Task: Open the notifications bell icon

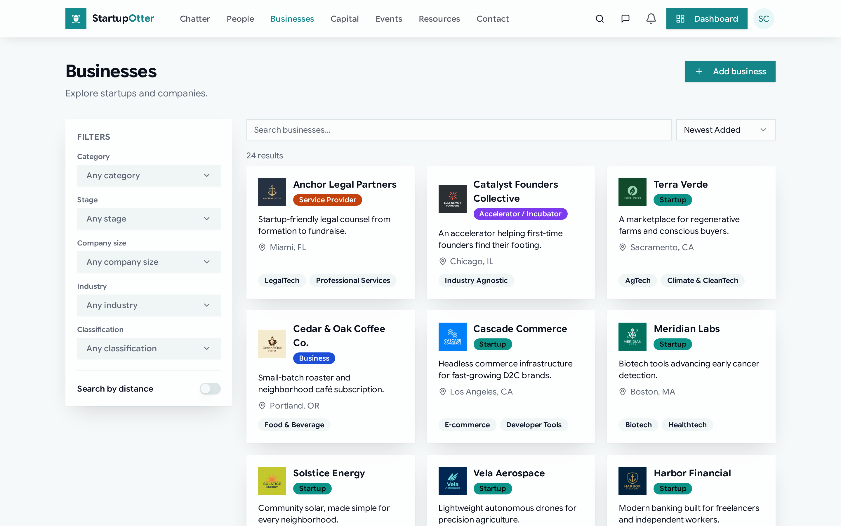Action: coord(651,19)
